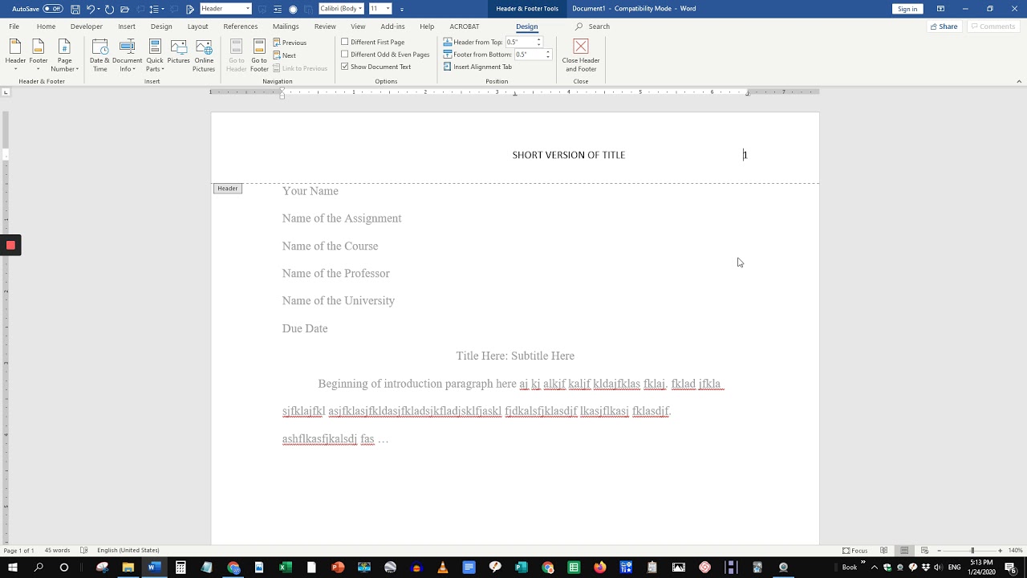Open Document Info menu
This screenshot has height=578, width=1027.
click(x=127, y=55)
